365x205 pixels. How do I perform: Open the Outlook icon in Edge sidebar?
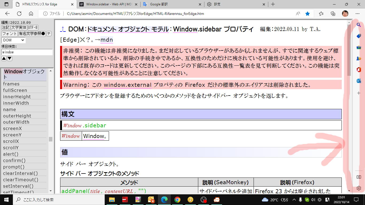pyautogui.click(x=359, y=81)
